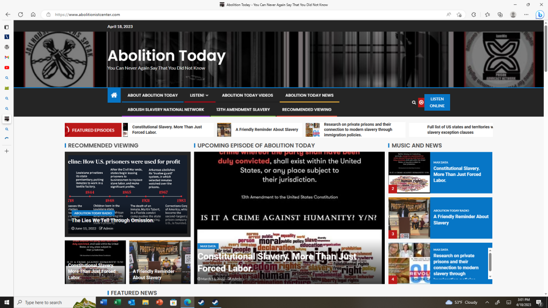The height and width of the screenshot is (308, 548).
Task: Add page to favorites with star icon
Action: (x=459, y=14)
